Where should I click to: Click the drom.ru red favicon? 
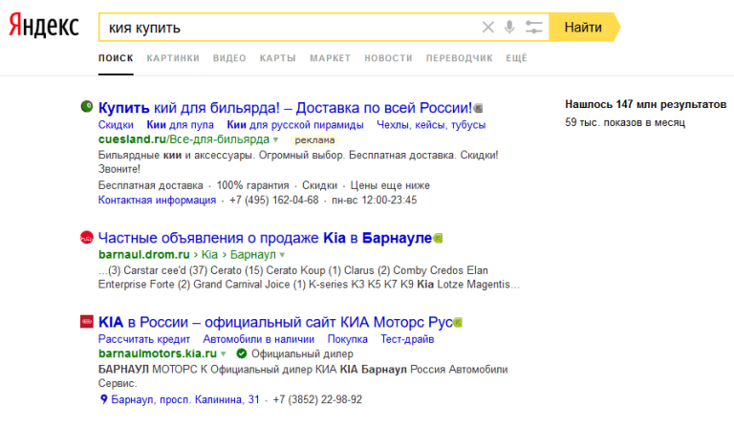pos(86,238)
